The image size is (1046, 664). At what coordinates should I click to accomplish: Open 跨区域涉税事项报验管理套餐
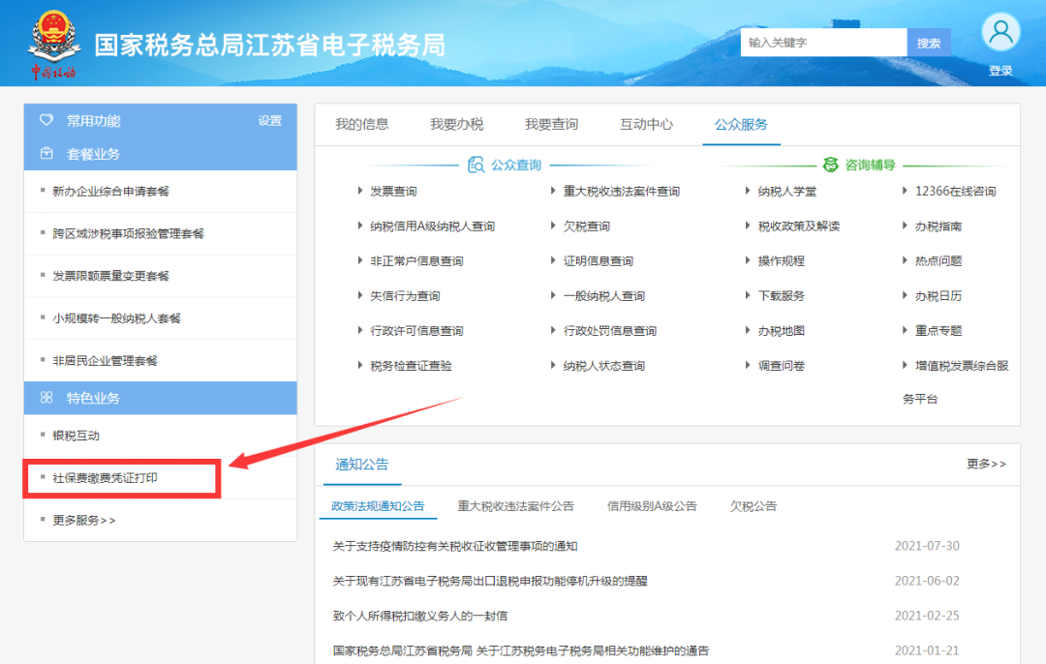click(128, 233)
